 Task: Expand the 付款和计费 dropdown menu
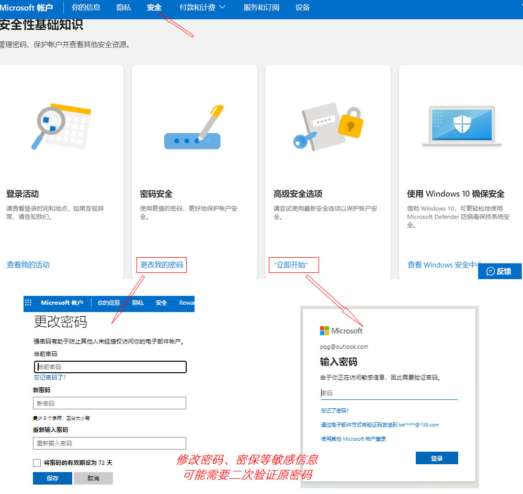click(202, 7)
